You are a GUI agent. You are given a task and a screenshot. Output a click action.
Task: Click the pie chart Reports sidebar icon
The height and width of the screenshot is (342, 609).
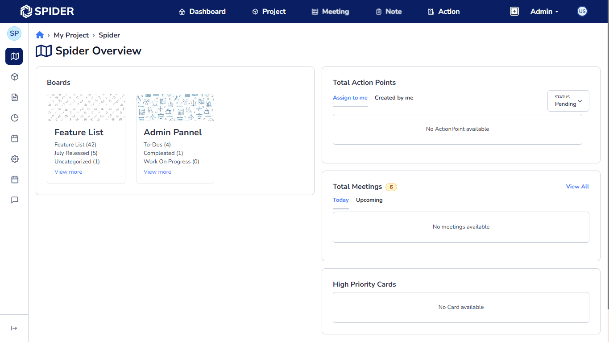click(14, 118)
